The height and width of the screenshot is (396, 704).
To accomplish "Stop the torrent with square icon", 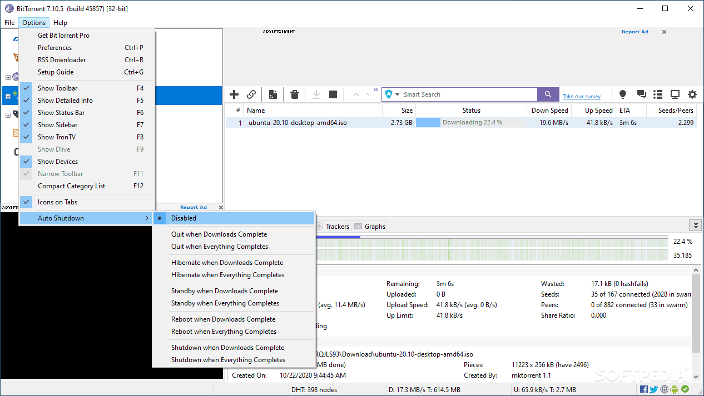I will click(x=333, y=94).
